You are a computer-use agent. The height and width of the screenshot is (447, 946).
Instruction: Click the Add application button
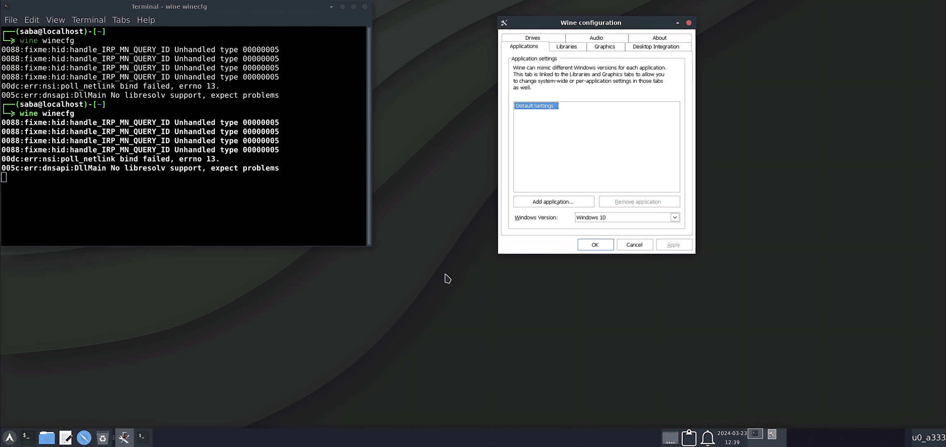tap(553, 202)
